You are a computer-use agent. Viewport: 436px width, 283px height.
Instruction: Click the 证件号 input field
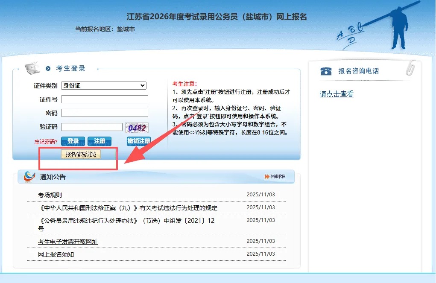(x=105, y=99)
